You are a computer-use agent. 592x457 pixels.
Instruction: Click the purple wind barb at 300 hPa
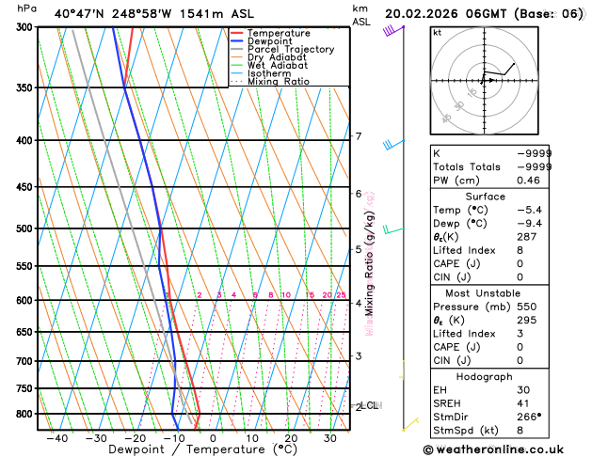(x=393, y=31)
